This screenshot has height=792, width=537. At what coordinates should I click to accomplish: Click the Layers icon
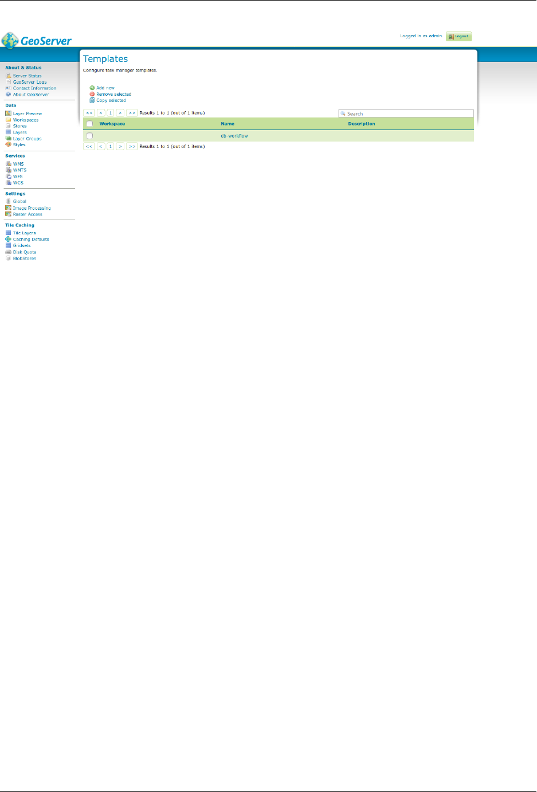(9, 132)
